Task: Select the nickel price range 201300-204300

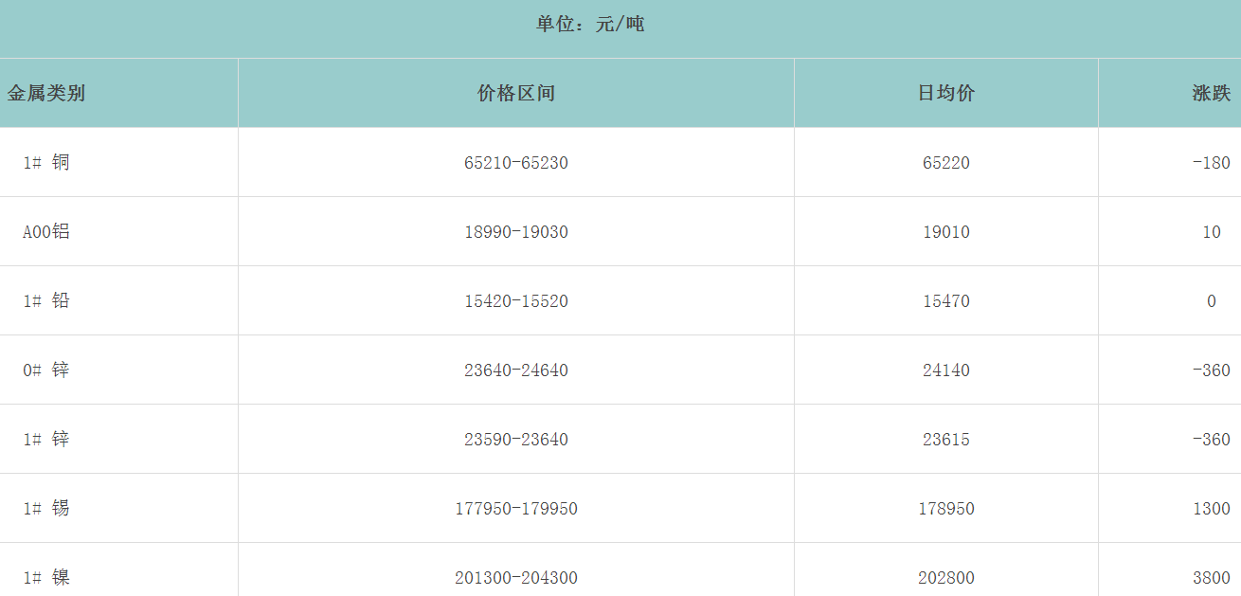Action: [x=516, y=578]
